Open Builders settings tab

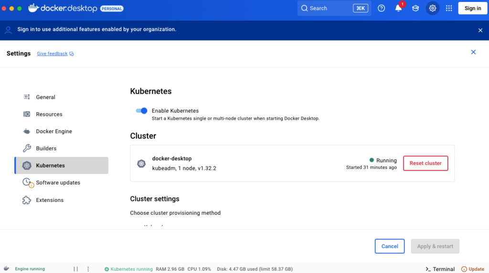[62, 148]
